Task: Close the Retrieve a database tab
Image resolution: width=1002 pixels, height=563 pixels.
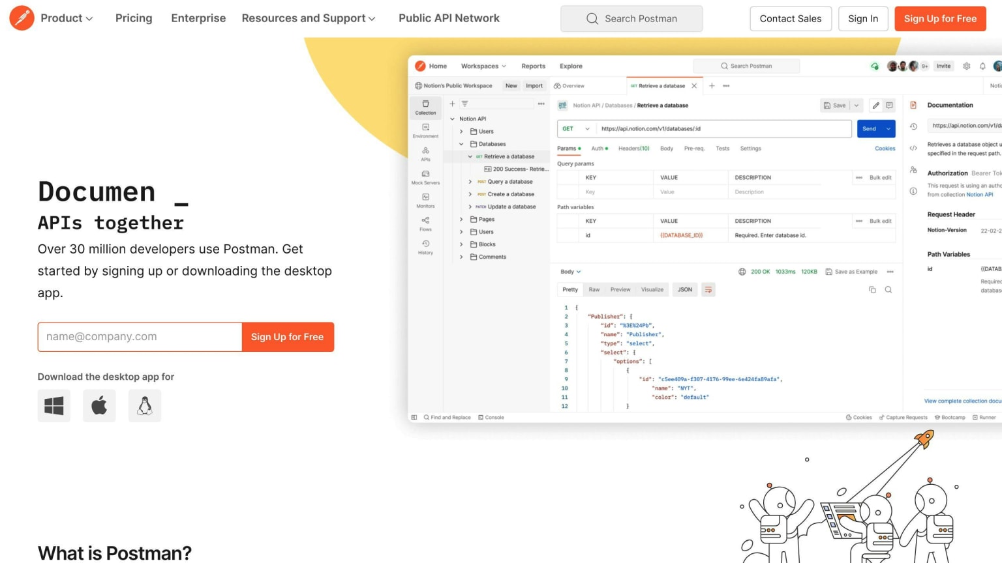Action: (694, 86)
